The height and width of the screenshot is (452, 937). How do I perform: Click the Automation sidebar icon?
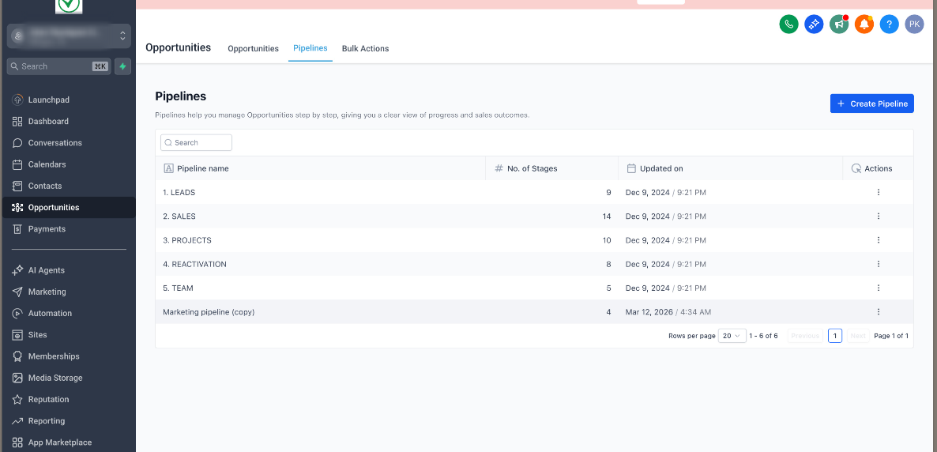[x=17, y=313]
